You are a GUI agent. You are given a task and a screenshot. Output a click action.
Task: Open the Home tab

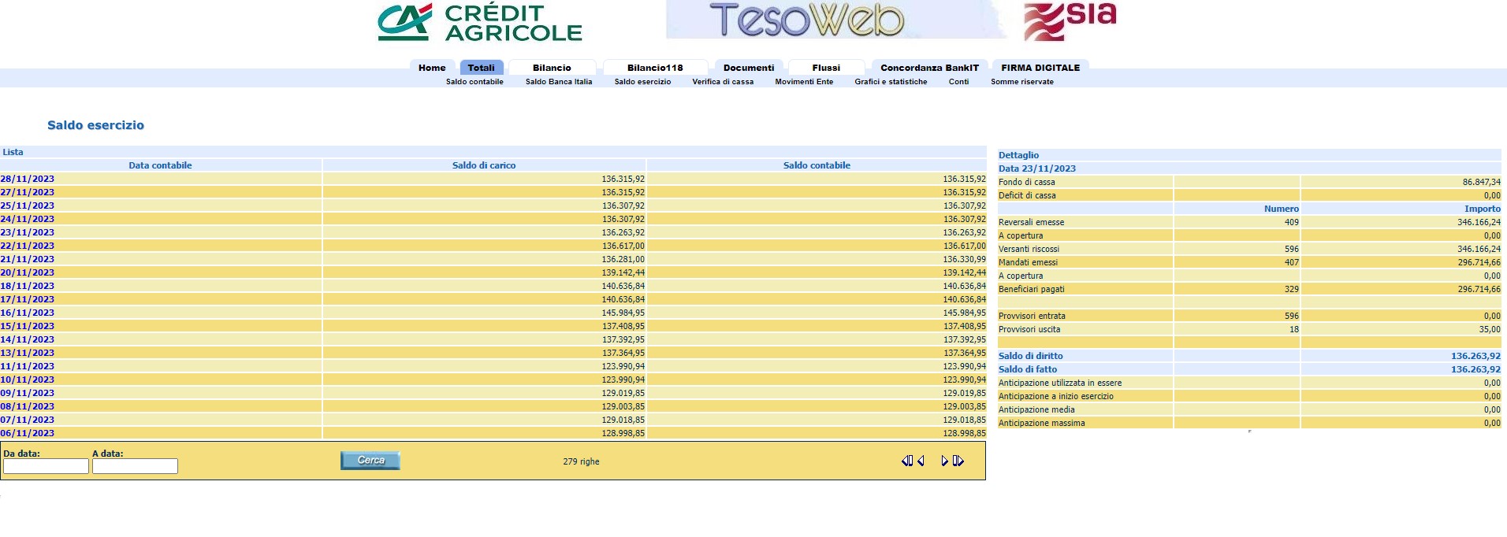pos(432,68)
